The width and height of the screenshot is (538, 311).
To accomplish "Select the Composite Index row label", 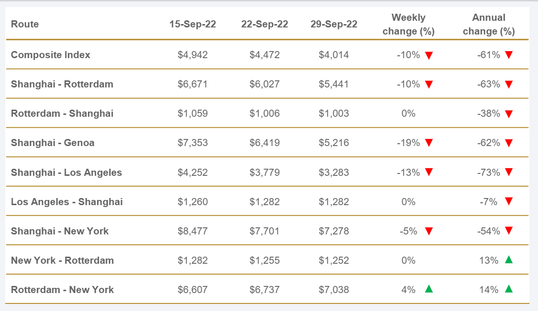I will [51, 55].
